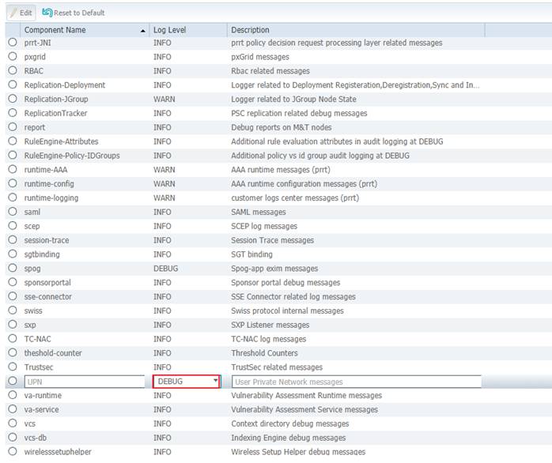552x463 pixels.
Task: Click the sponsorportal component name
Action: click(47, 283)
